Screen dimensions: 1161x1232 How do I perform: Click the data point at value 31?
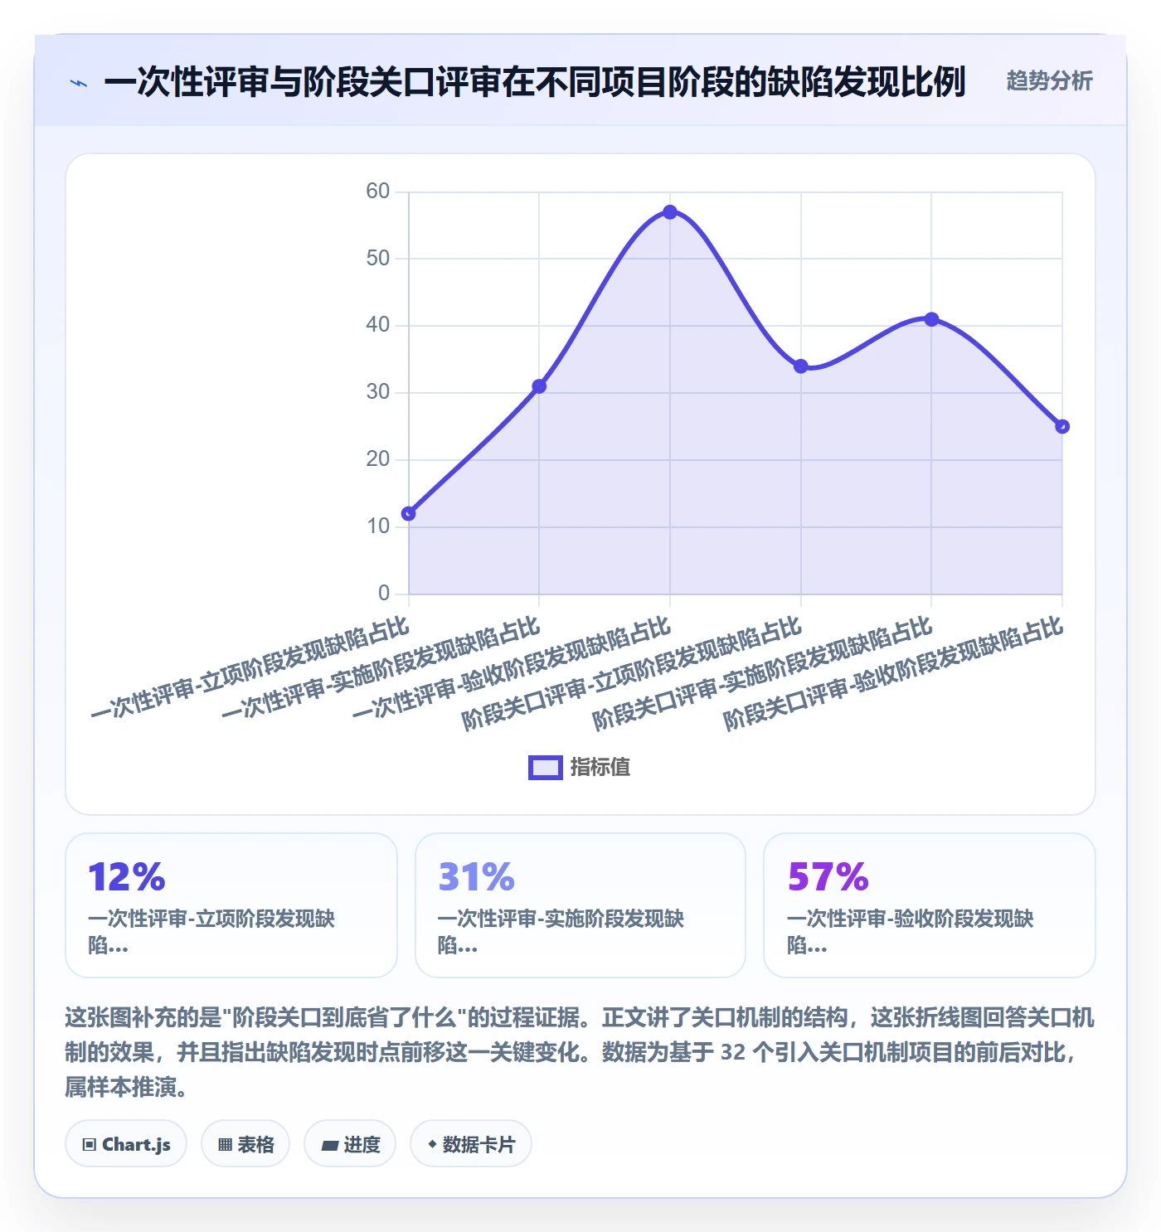[x=539, y=386]
